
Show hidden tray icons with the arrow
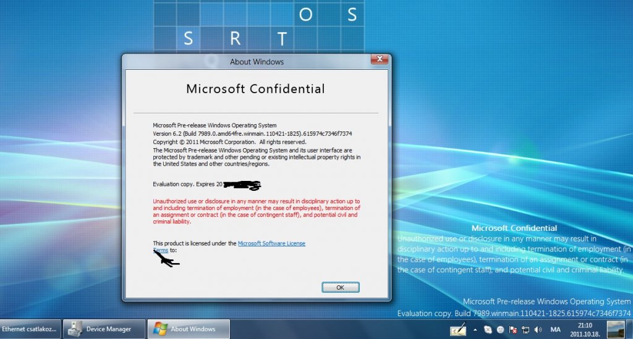[x=475, y=330]
